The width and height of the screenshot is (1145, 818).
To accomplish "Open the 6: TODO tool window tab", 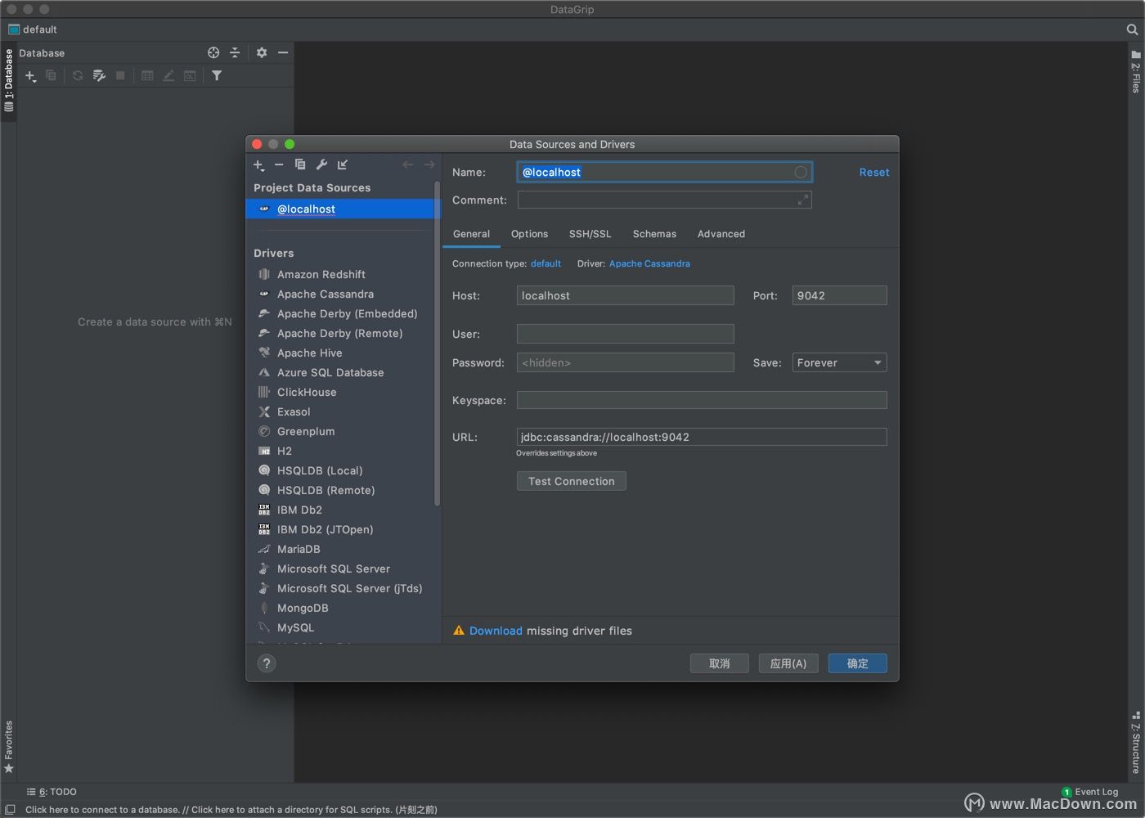I will click(x=52, y=792).
